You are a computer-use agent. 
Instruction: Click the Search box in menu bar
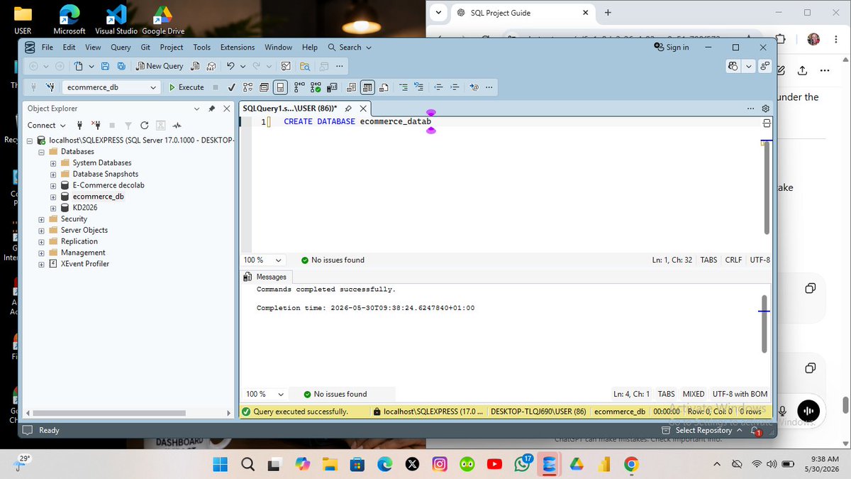[x=350, y=48]
